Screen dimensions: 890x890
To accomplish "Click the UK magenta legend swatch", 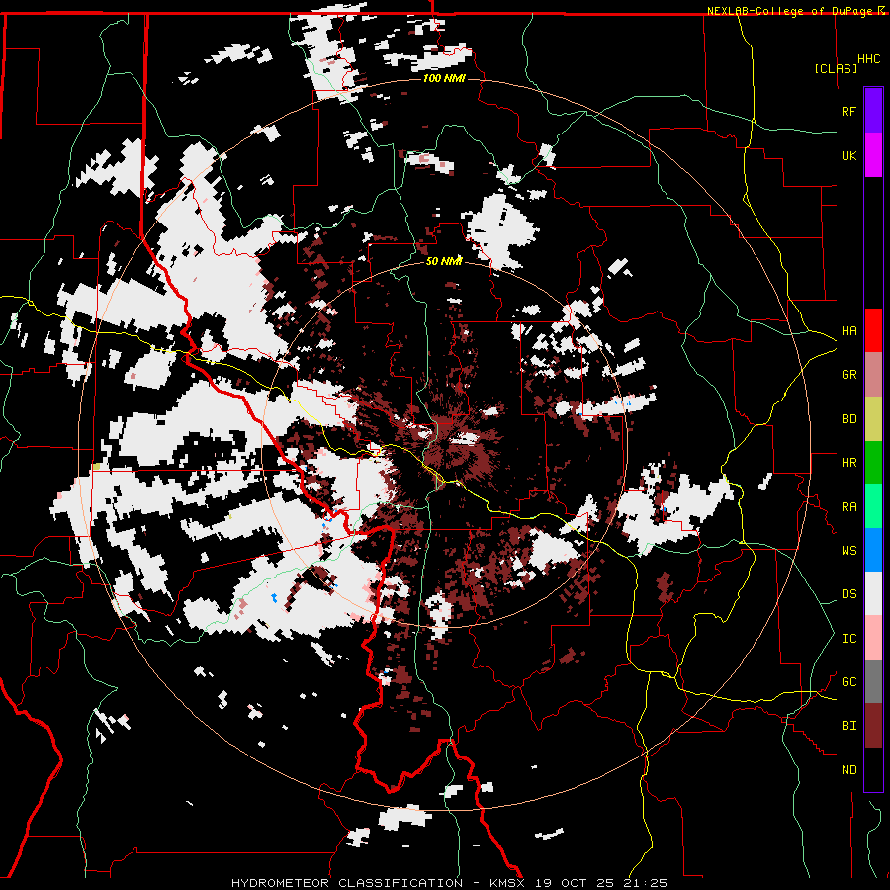I will (x=873, y=155).
